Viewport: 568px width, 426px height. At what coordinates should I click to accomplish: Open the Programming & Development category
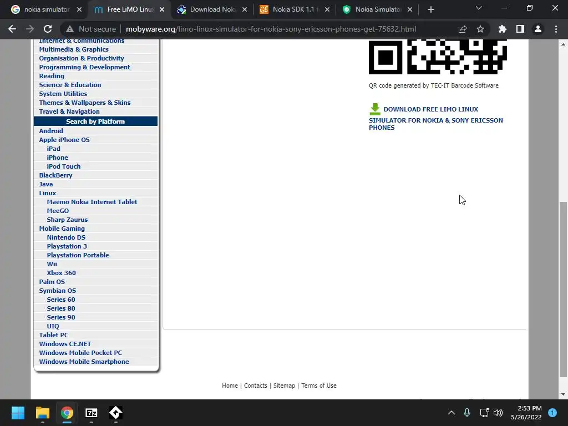click(84, 67)
